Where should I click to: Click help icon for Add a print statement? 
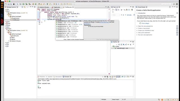(x=177, y=33)
